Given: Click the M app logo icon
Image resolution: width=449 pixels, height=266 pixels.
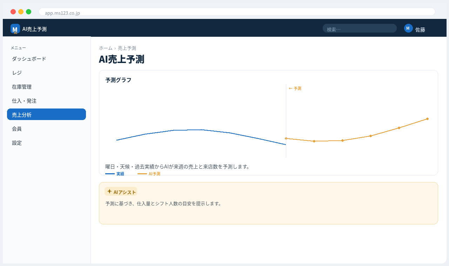Looking at the screenshot, I should point(15,29).
